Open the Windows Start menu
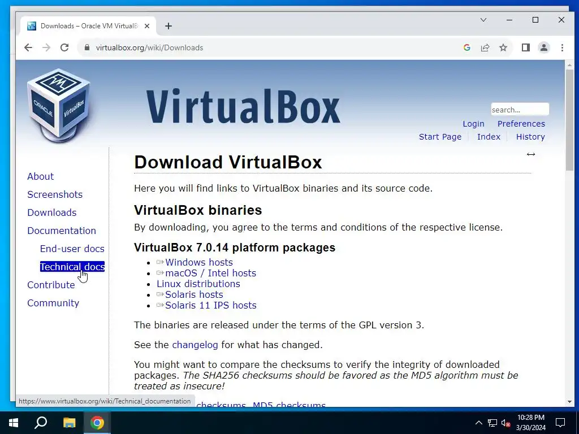 [x=14, y=423]
